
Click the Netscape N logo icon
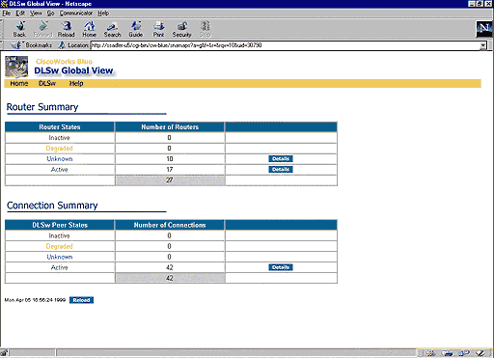point(484,29)
